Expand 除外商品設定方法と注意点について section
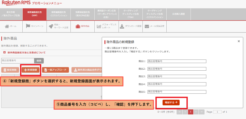 pos(5,53)
